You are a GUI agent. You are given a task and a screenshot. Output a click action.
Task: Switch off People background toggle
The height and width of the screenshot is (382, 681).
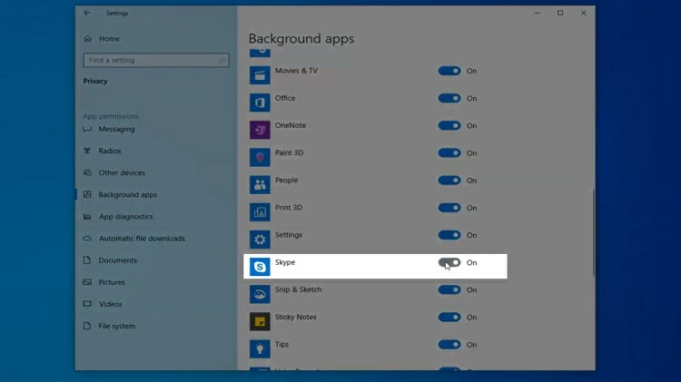[449, 181]
